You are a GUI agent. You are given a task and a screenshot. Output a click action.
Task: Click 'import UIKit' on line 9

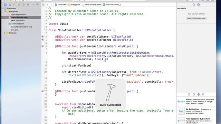point(58,24)
